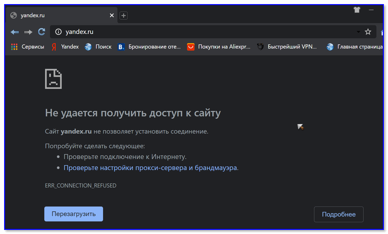This screenshot has width=388, height=234.
Task: Open the Покупки на Aliexpr... bookmark
Action: tap(219, 47)
